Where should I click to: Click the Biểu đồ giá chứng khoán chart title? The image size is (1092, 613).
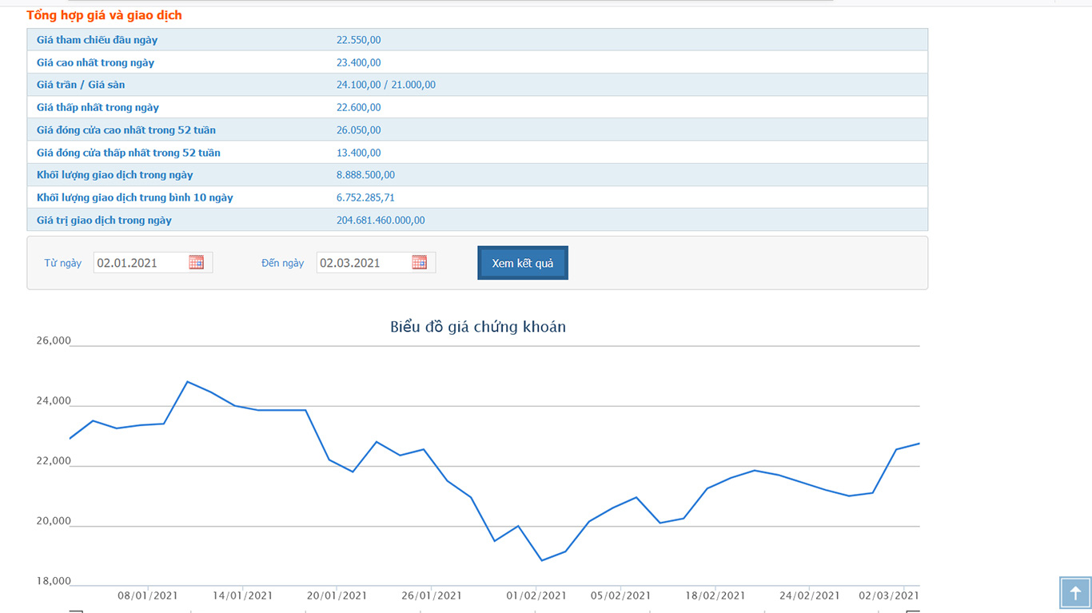478,327
